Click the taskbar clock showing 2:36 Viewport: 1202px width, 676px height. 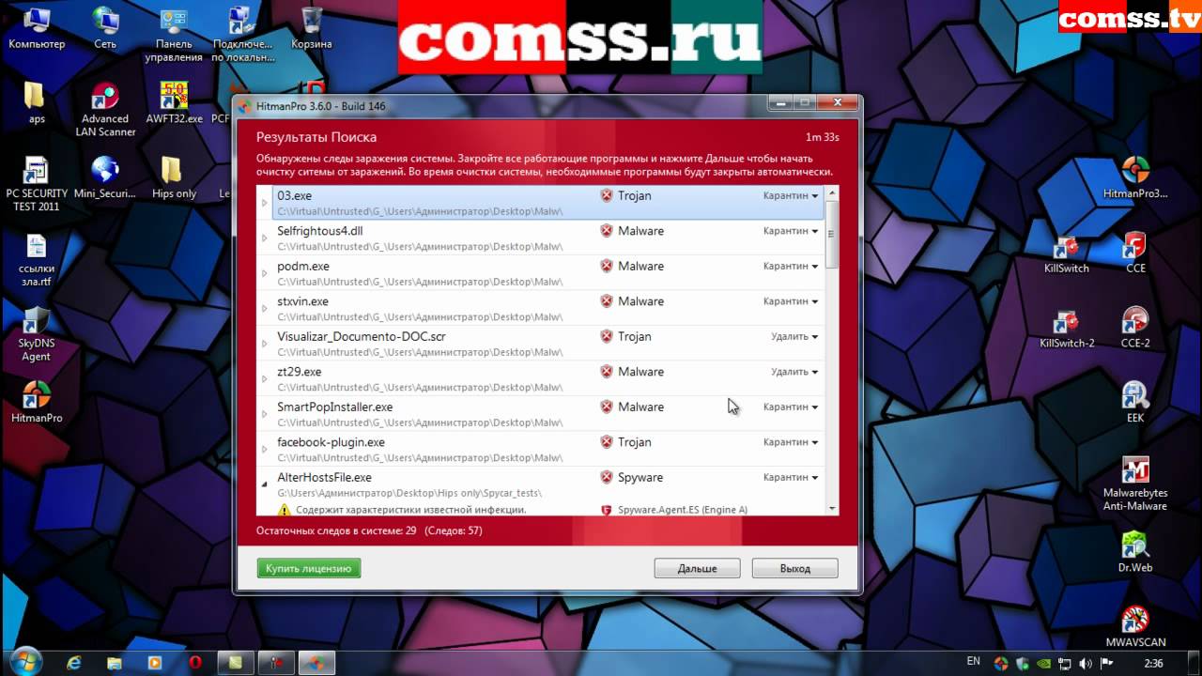pos(1154,663)
